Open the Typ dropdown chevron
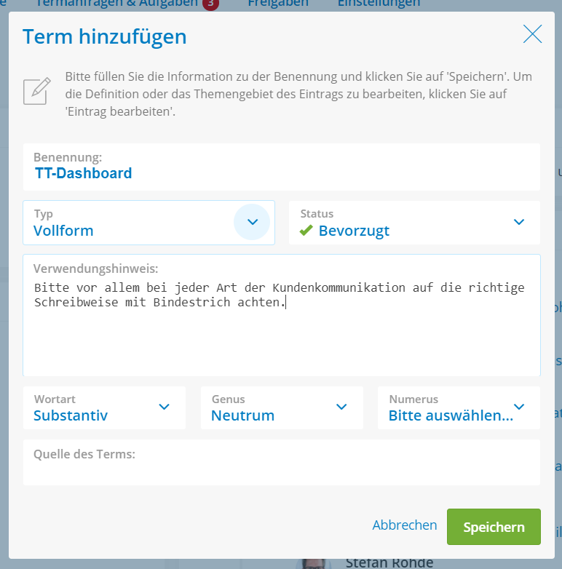This screenshot has height=569, width=562. (252, 222)
